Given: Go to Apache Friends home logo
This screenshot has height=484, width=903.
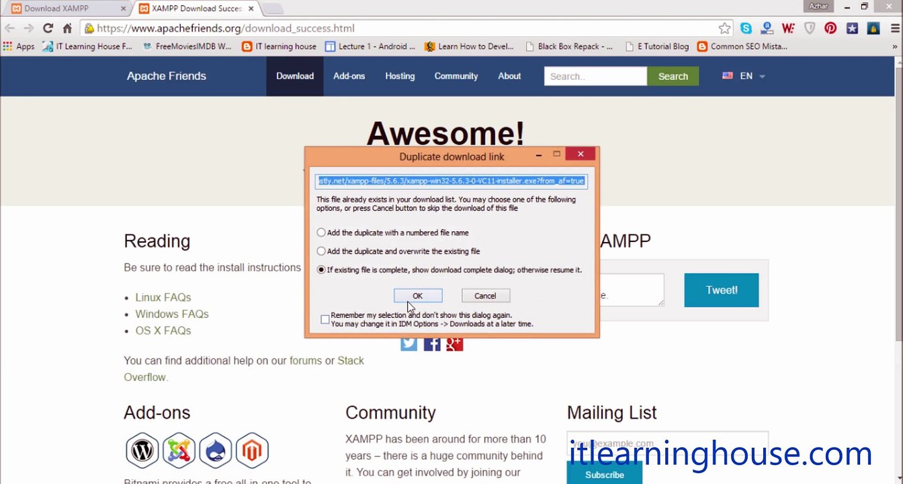Looking at the screenshot, I should pos(167,76).
